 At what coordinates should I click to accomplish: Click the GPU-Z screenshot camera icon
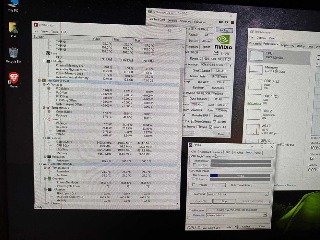[221, 22]
